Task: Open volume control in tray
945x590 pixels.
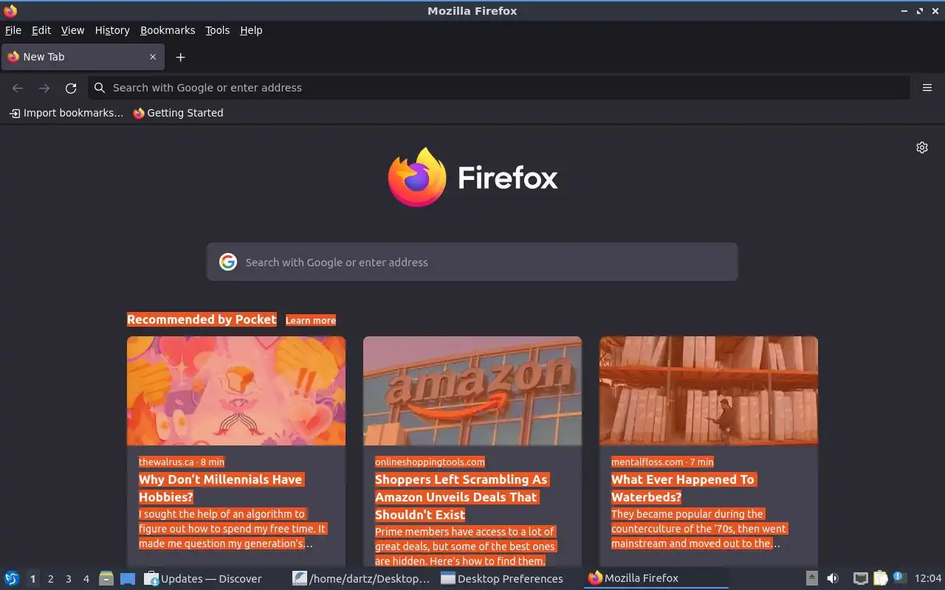Action: click(833, 578)
